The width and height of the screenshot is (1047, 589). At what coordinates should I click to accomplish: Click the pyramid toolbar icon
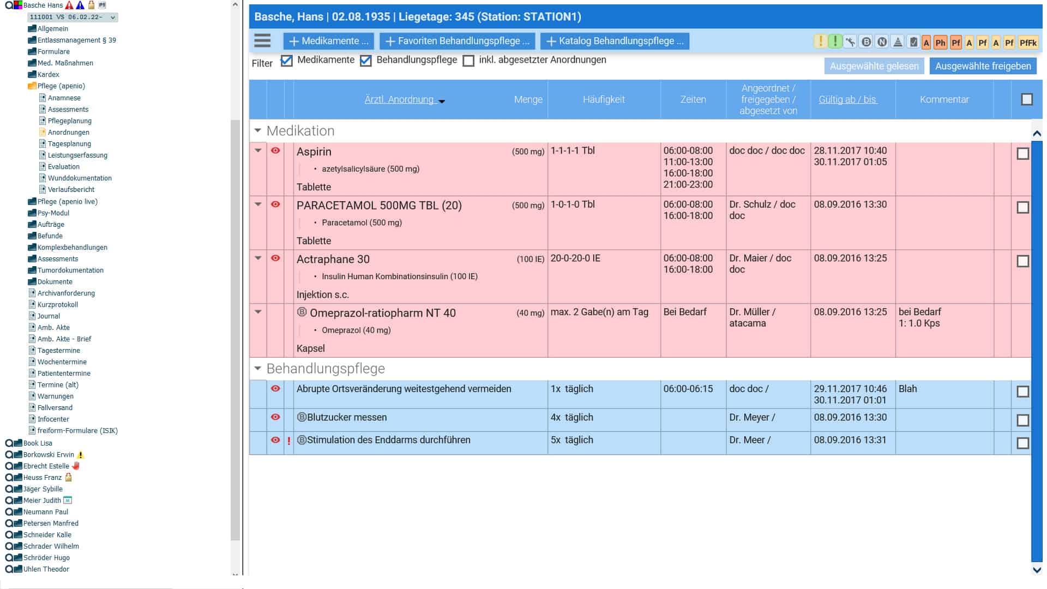(x=898, y=42)
